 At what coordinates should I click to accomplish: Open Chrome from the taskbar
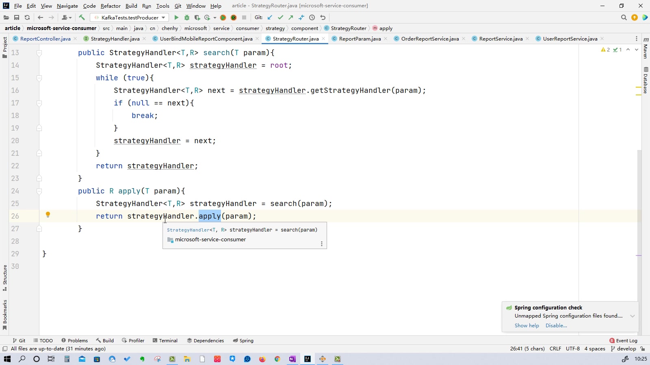coord(277,359)
